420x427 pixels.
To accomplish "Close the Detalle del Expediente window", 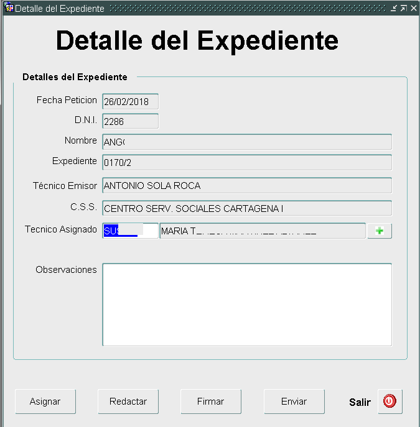I will tap(413, 8).
